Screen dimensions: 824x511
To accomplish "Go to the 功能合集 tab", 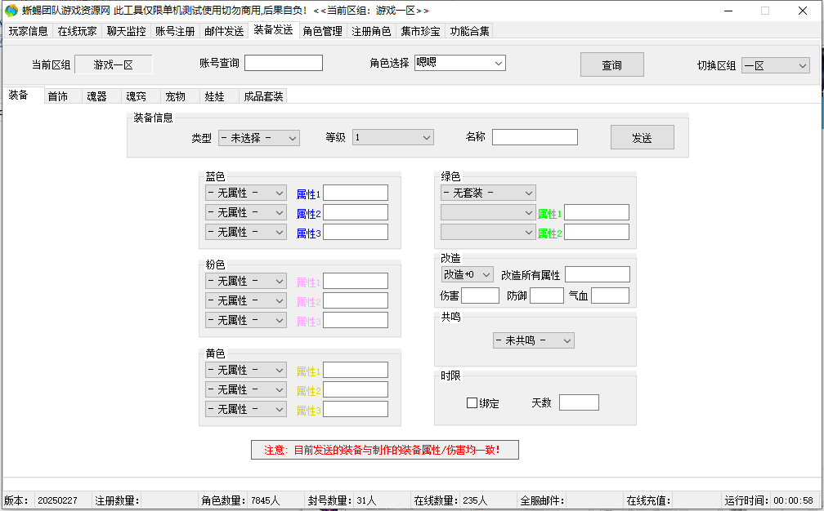I will click(469, 31).
